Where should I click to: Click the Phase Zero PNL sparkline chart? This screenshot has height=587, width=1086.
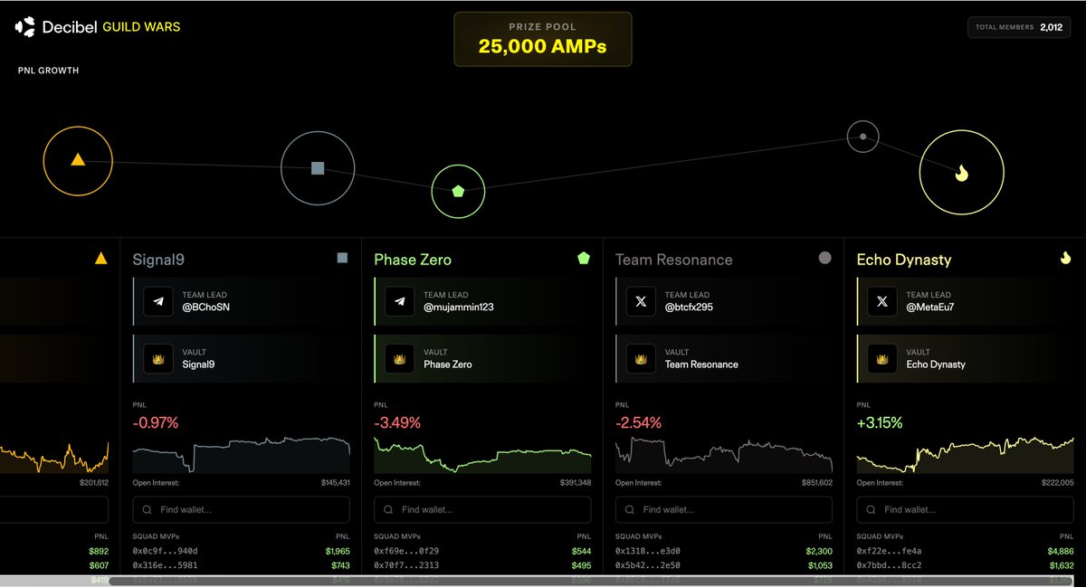click(482, 454)
